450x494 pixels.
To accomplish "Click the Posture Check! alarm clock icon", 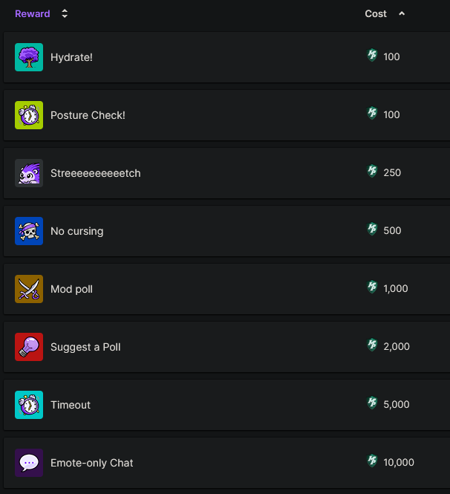I will coord(29,115).
